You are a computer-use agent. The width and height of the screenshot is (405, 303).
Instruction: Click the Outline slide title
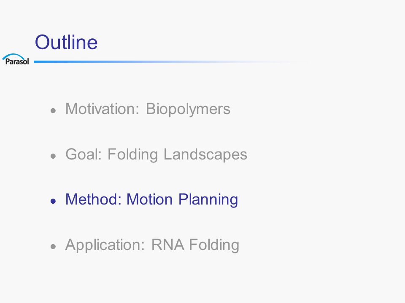[66, 42]
